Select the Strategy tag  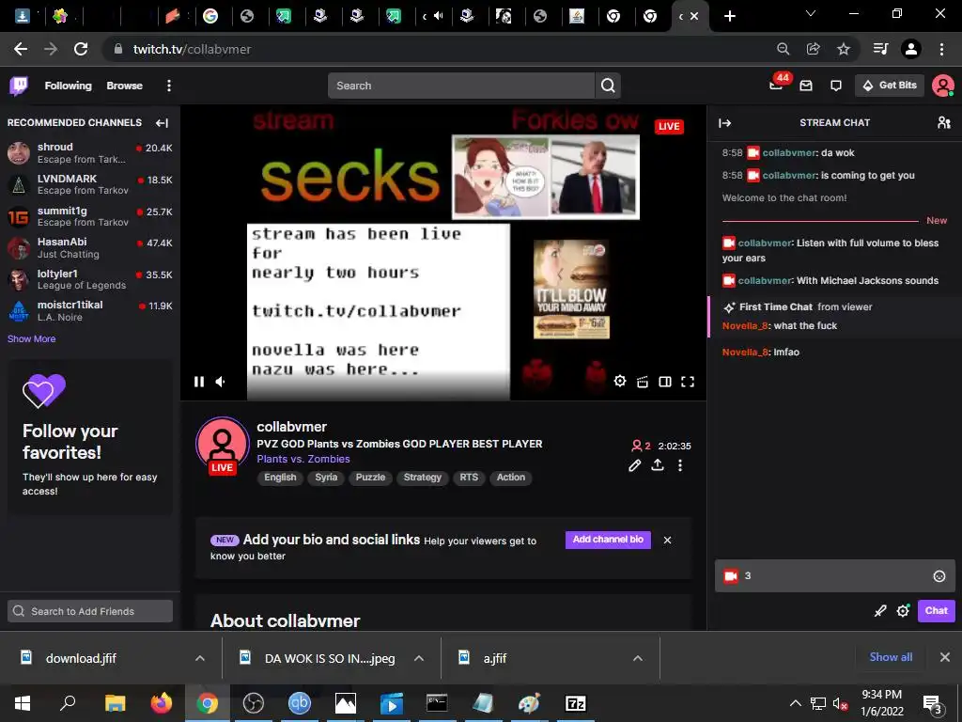click(x=423, y=478)
